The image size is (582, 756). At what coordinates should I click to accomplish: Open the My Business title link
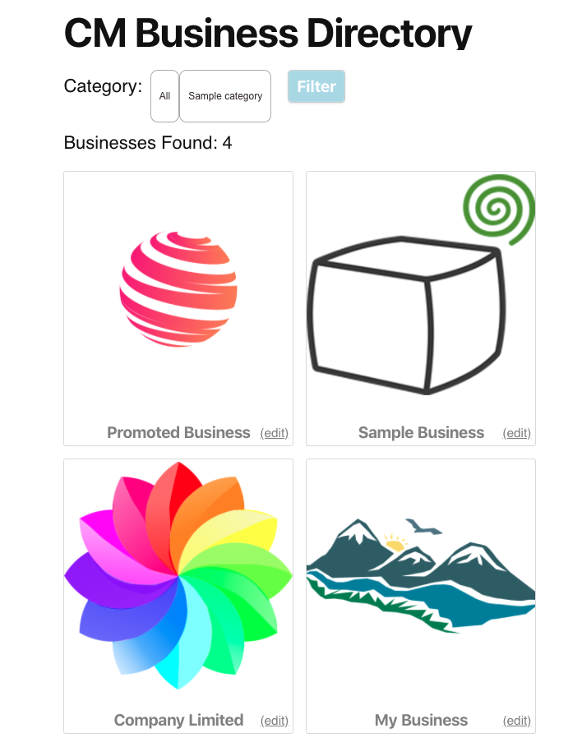click(421, 720)
